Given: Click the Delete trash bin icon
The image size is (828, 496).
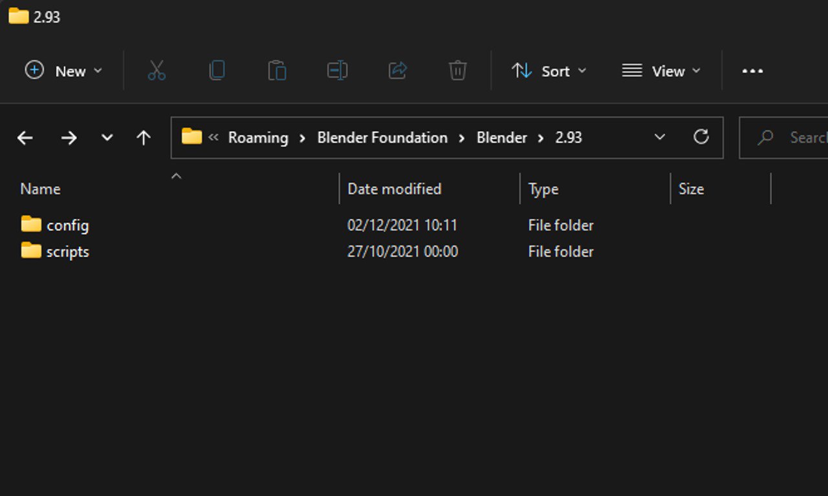Looking at the screenshot, I should (457, 70).
